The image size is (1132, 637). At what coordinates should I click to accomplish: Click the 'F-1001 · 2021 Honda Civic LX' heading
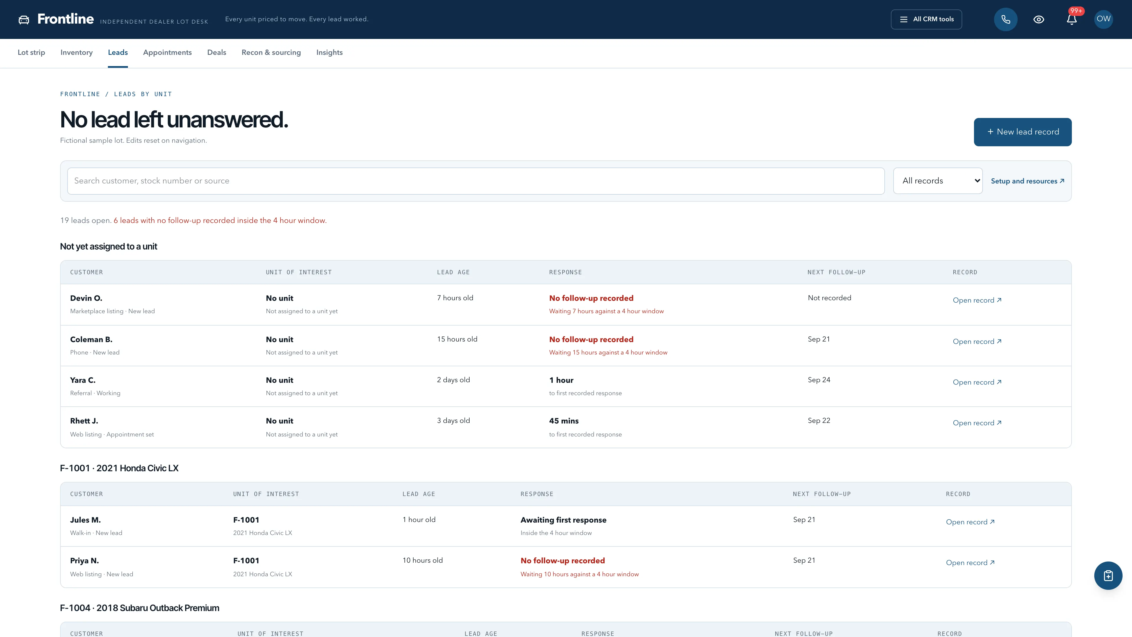[x=119, y=468]
